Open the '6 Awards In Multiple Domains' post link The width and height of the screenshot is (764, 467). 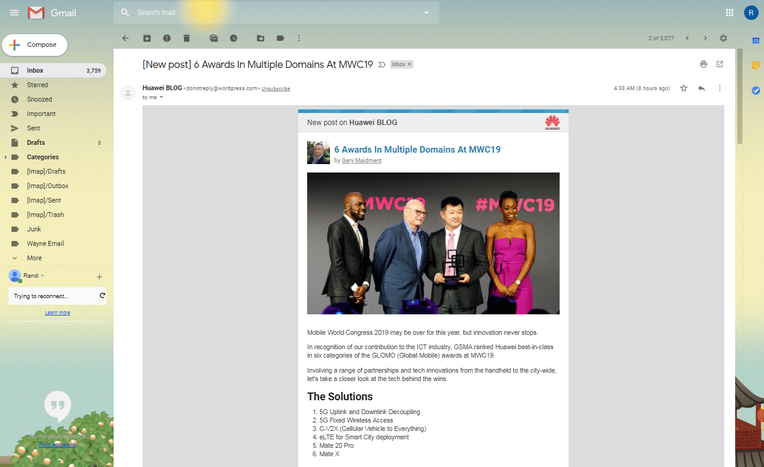417,149
